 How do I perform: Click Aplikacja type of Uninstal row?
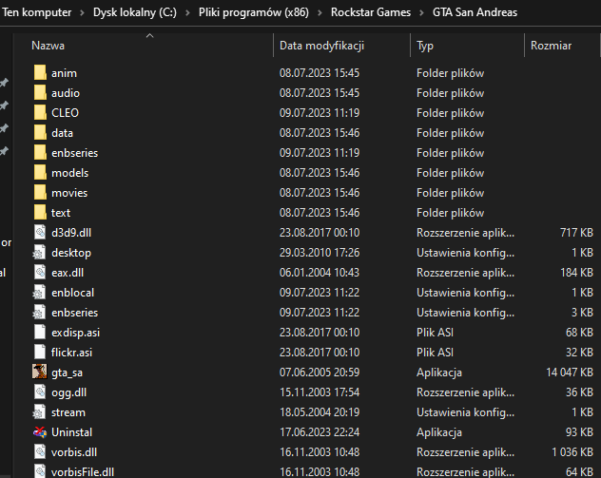pos(439,432)
